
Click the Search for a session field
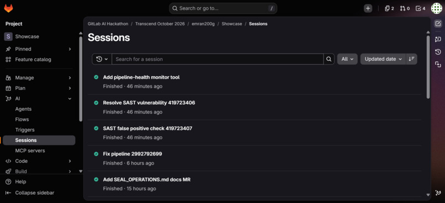[x=218, y=59]
